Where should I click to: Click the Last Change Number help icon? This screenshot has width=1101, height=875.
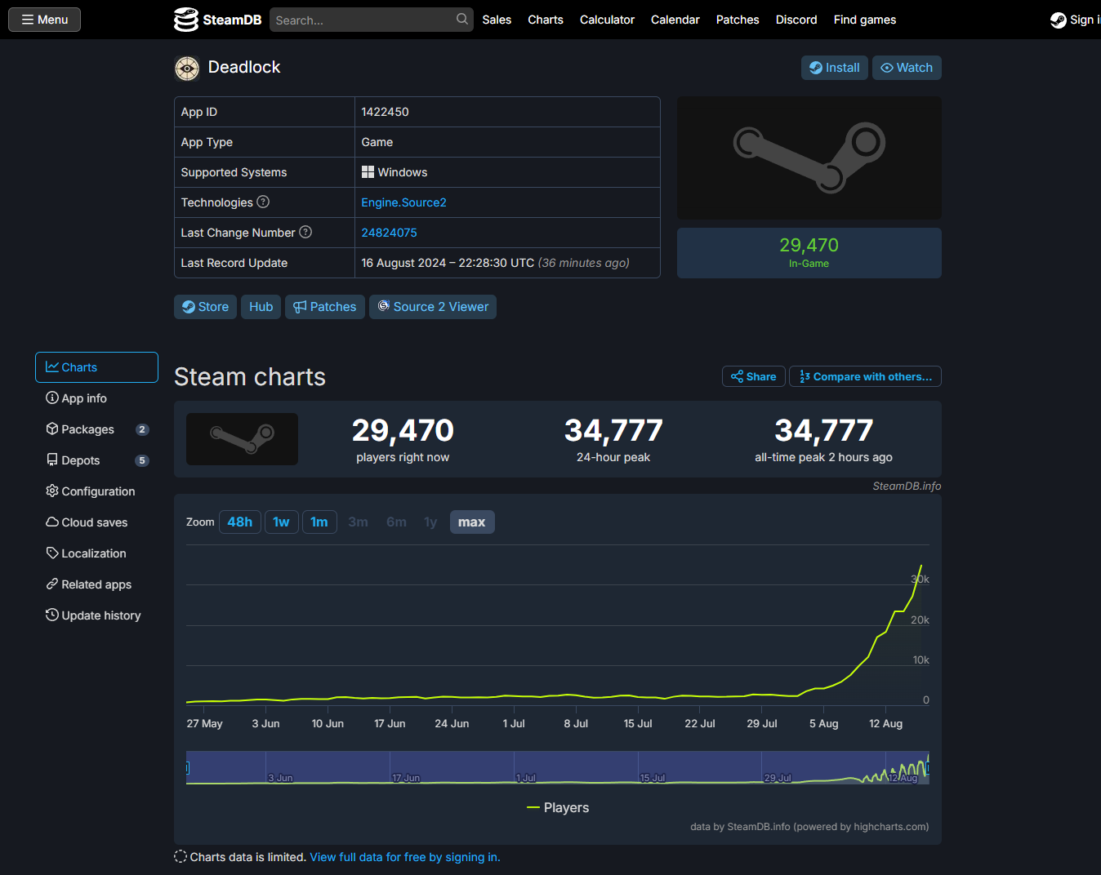(305, 232)
